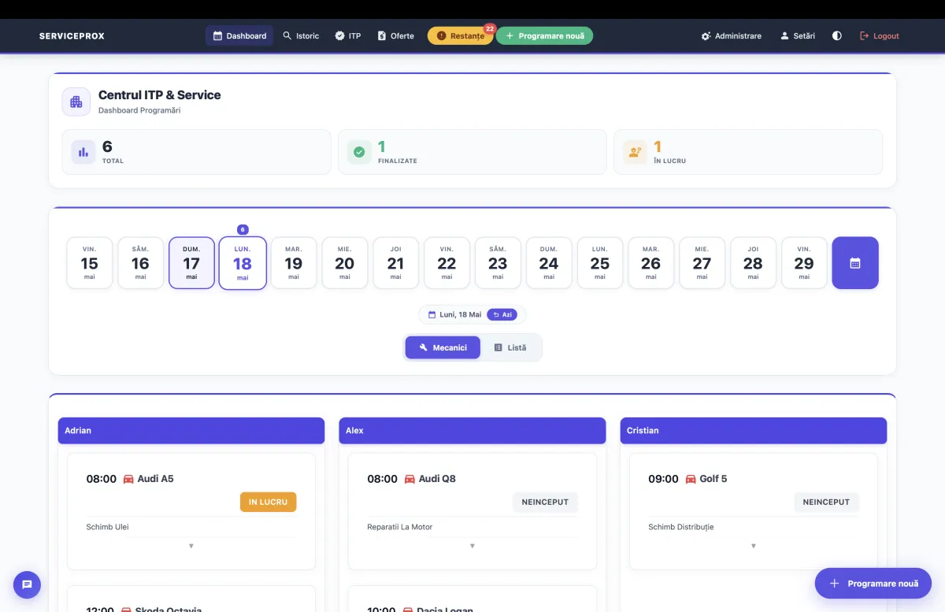Viewport: 945px width, 612px height.
Task: Click the bar chart icon in Total card
Action: (x=83, y=152)
